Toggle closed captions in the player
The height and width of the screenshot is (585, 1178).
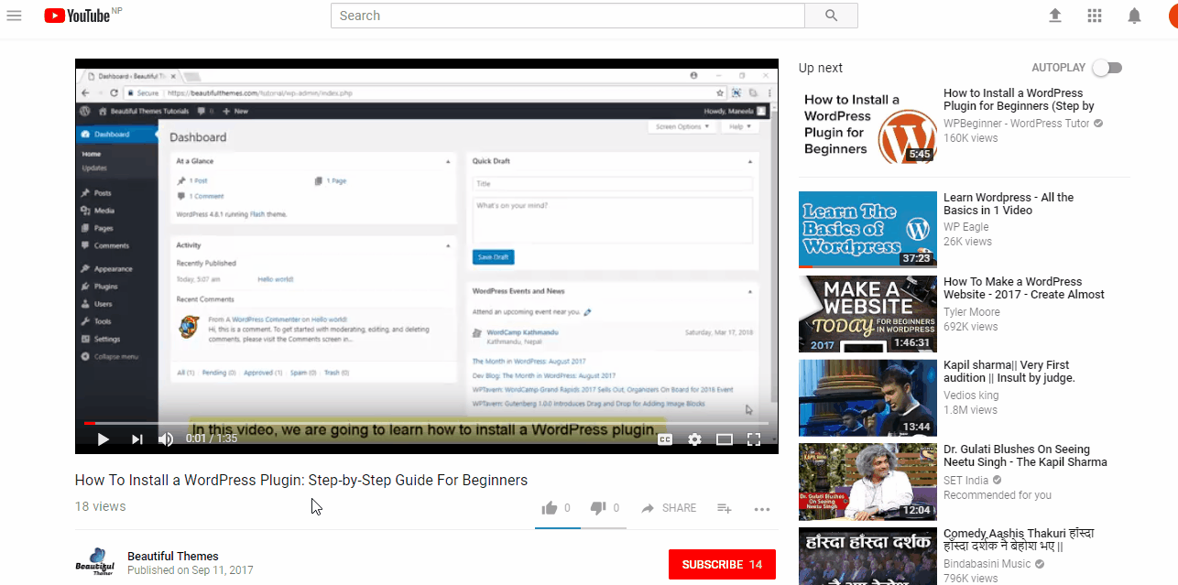point(665,439)
